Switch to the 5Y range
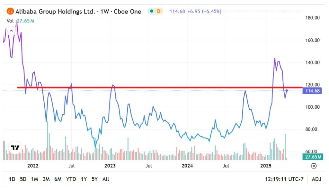Image resolution: width=329 pixels, height=190 pixels. [94, 179]
